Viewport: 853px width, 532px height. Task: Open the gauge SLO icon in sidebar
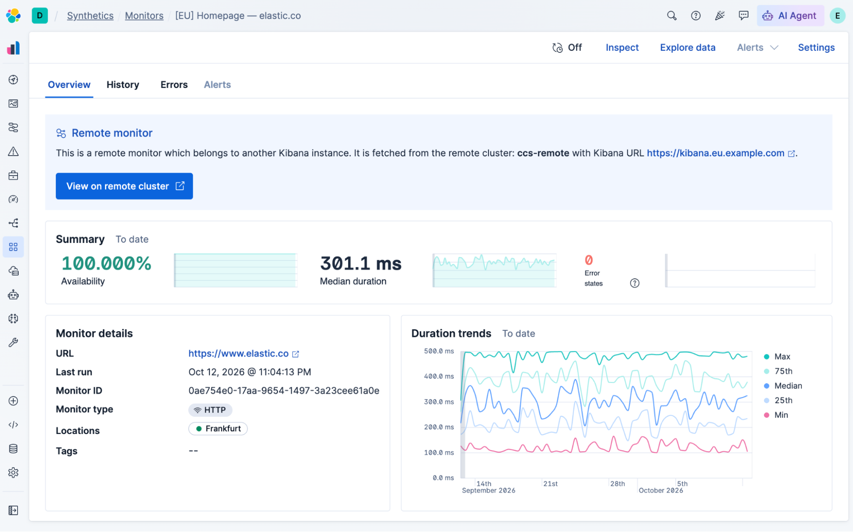coord(13,199)
